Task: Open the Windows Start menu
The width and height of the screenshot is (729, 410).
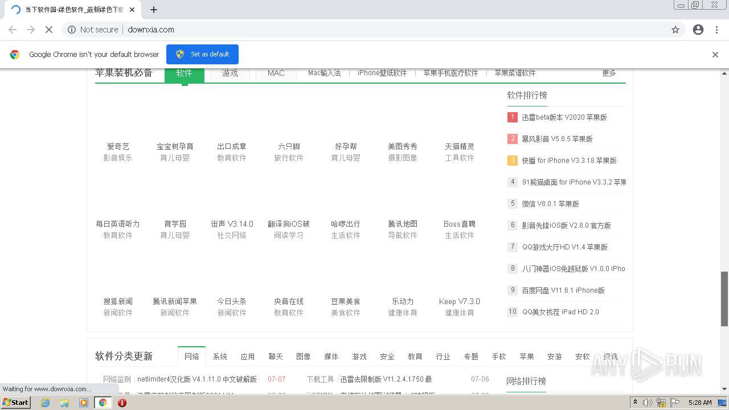Action: 15,403
